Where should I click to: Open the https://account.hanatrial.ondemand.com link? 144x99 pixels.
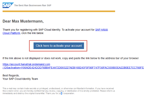(26, 64)
